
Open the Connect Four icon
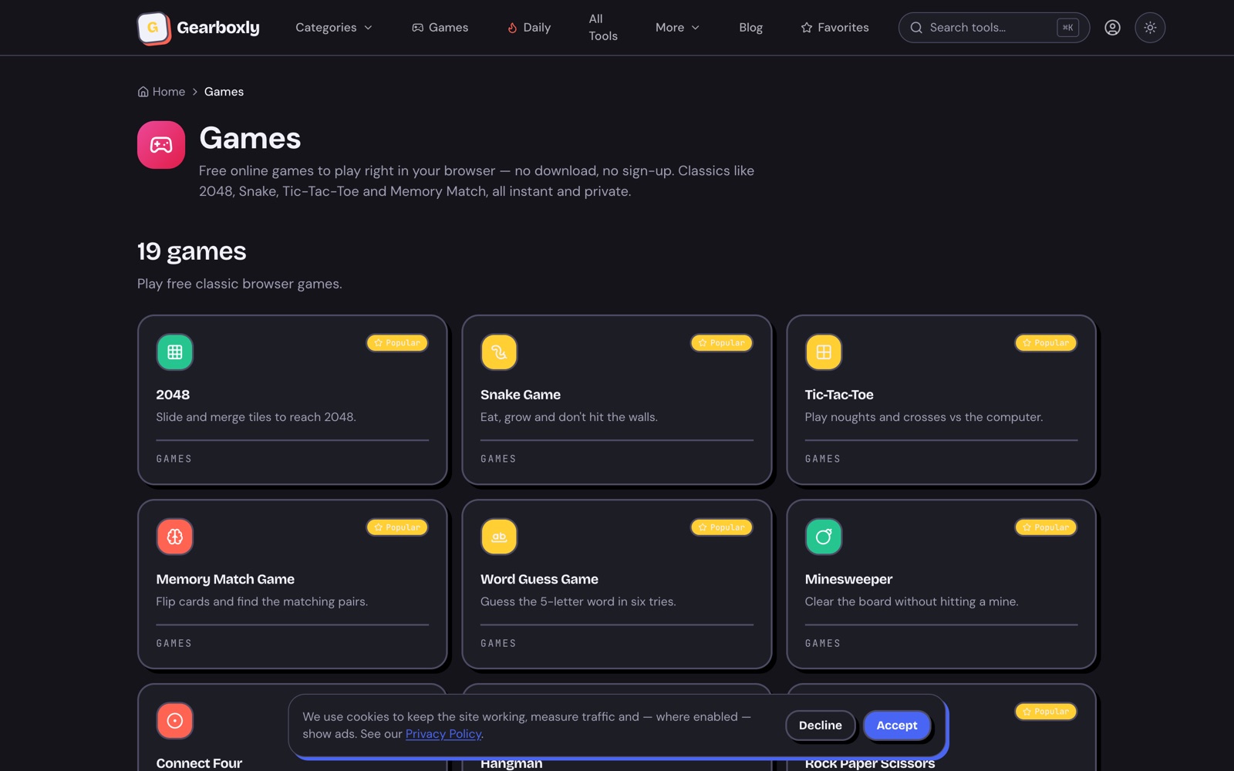(175, 721)
